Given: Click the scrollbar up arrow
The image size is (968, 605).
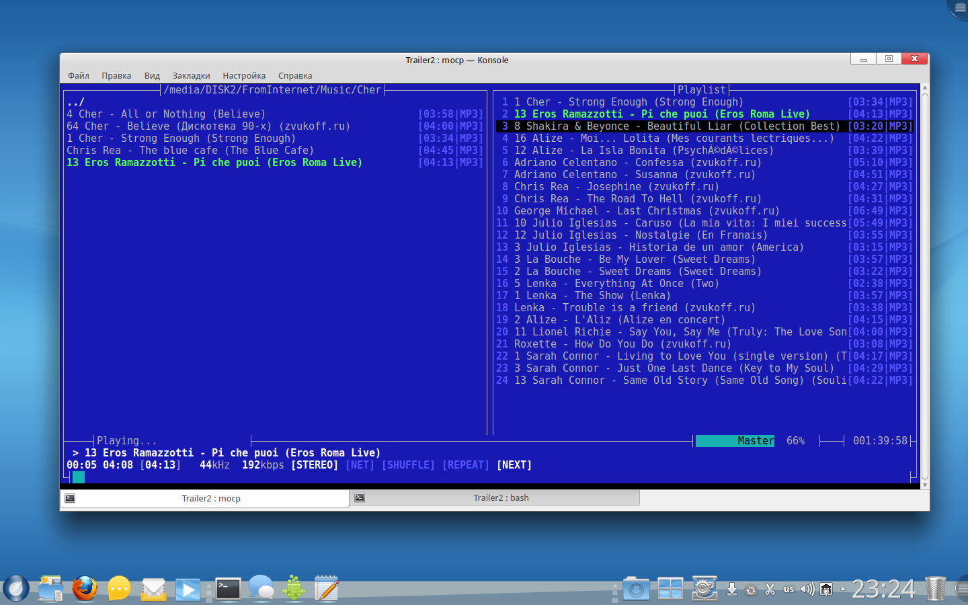Looking at the screenshot, I should tap(925, 88).
